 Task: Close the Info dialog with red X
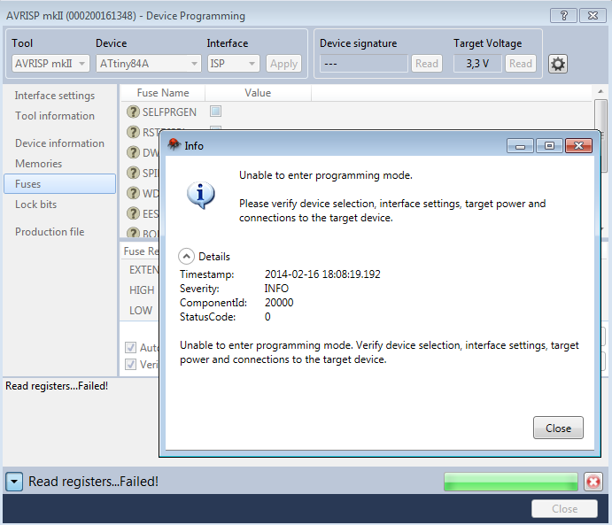(x=578, y=146)
